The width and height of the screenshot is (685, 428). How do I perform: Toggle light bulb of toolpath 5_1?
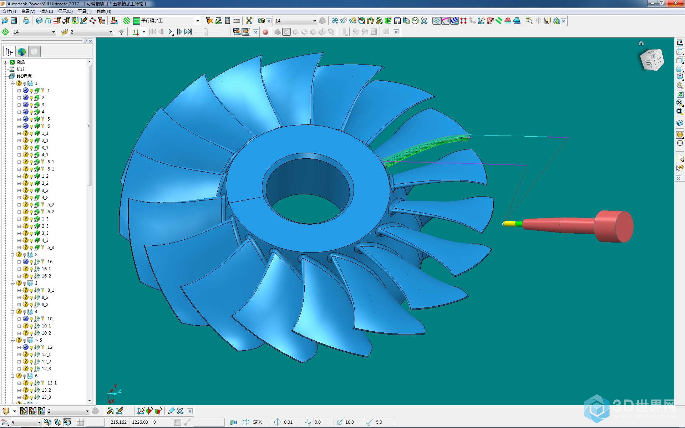pyautogui.click(x=31, y=162)
